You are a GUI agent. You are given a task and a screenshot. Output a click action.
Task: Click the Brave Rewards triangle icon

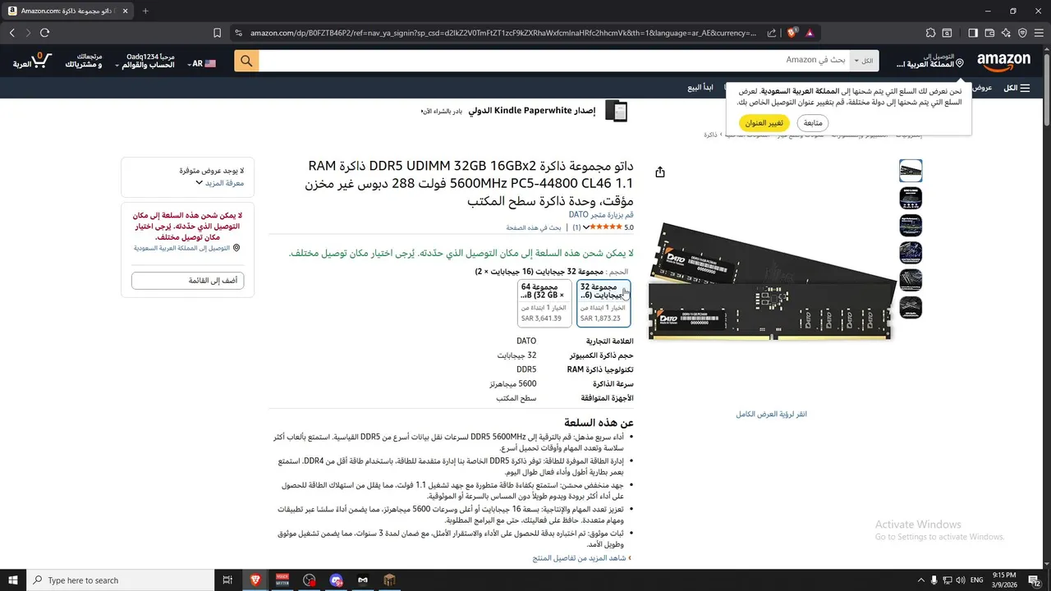[x=810, y=33]
